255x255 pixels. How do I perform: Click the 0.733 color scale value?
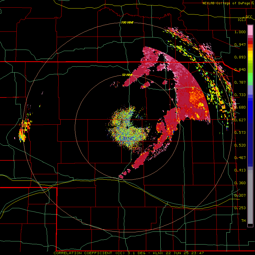240,95
